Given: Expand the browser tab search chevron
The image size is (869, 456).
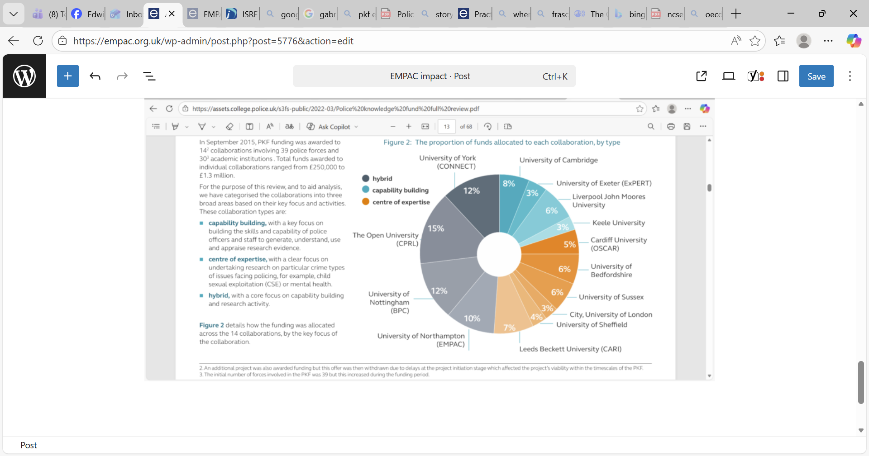Looking at the screenshot, I should tap(14, 14).
